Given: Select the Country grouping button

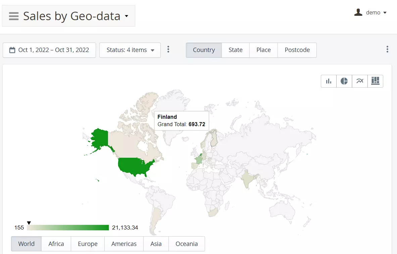Looking at the screenshot, I should [204, 50].
